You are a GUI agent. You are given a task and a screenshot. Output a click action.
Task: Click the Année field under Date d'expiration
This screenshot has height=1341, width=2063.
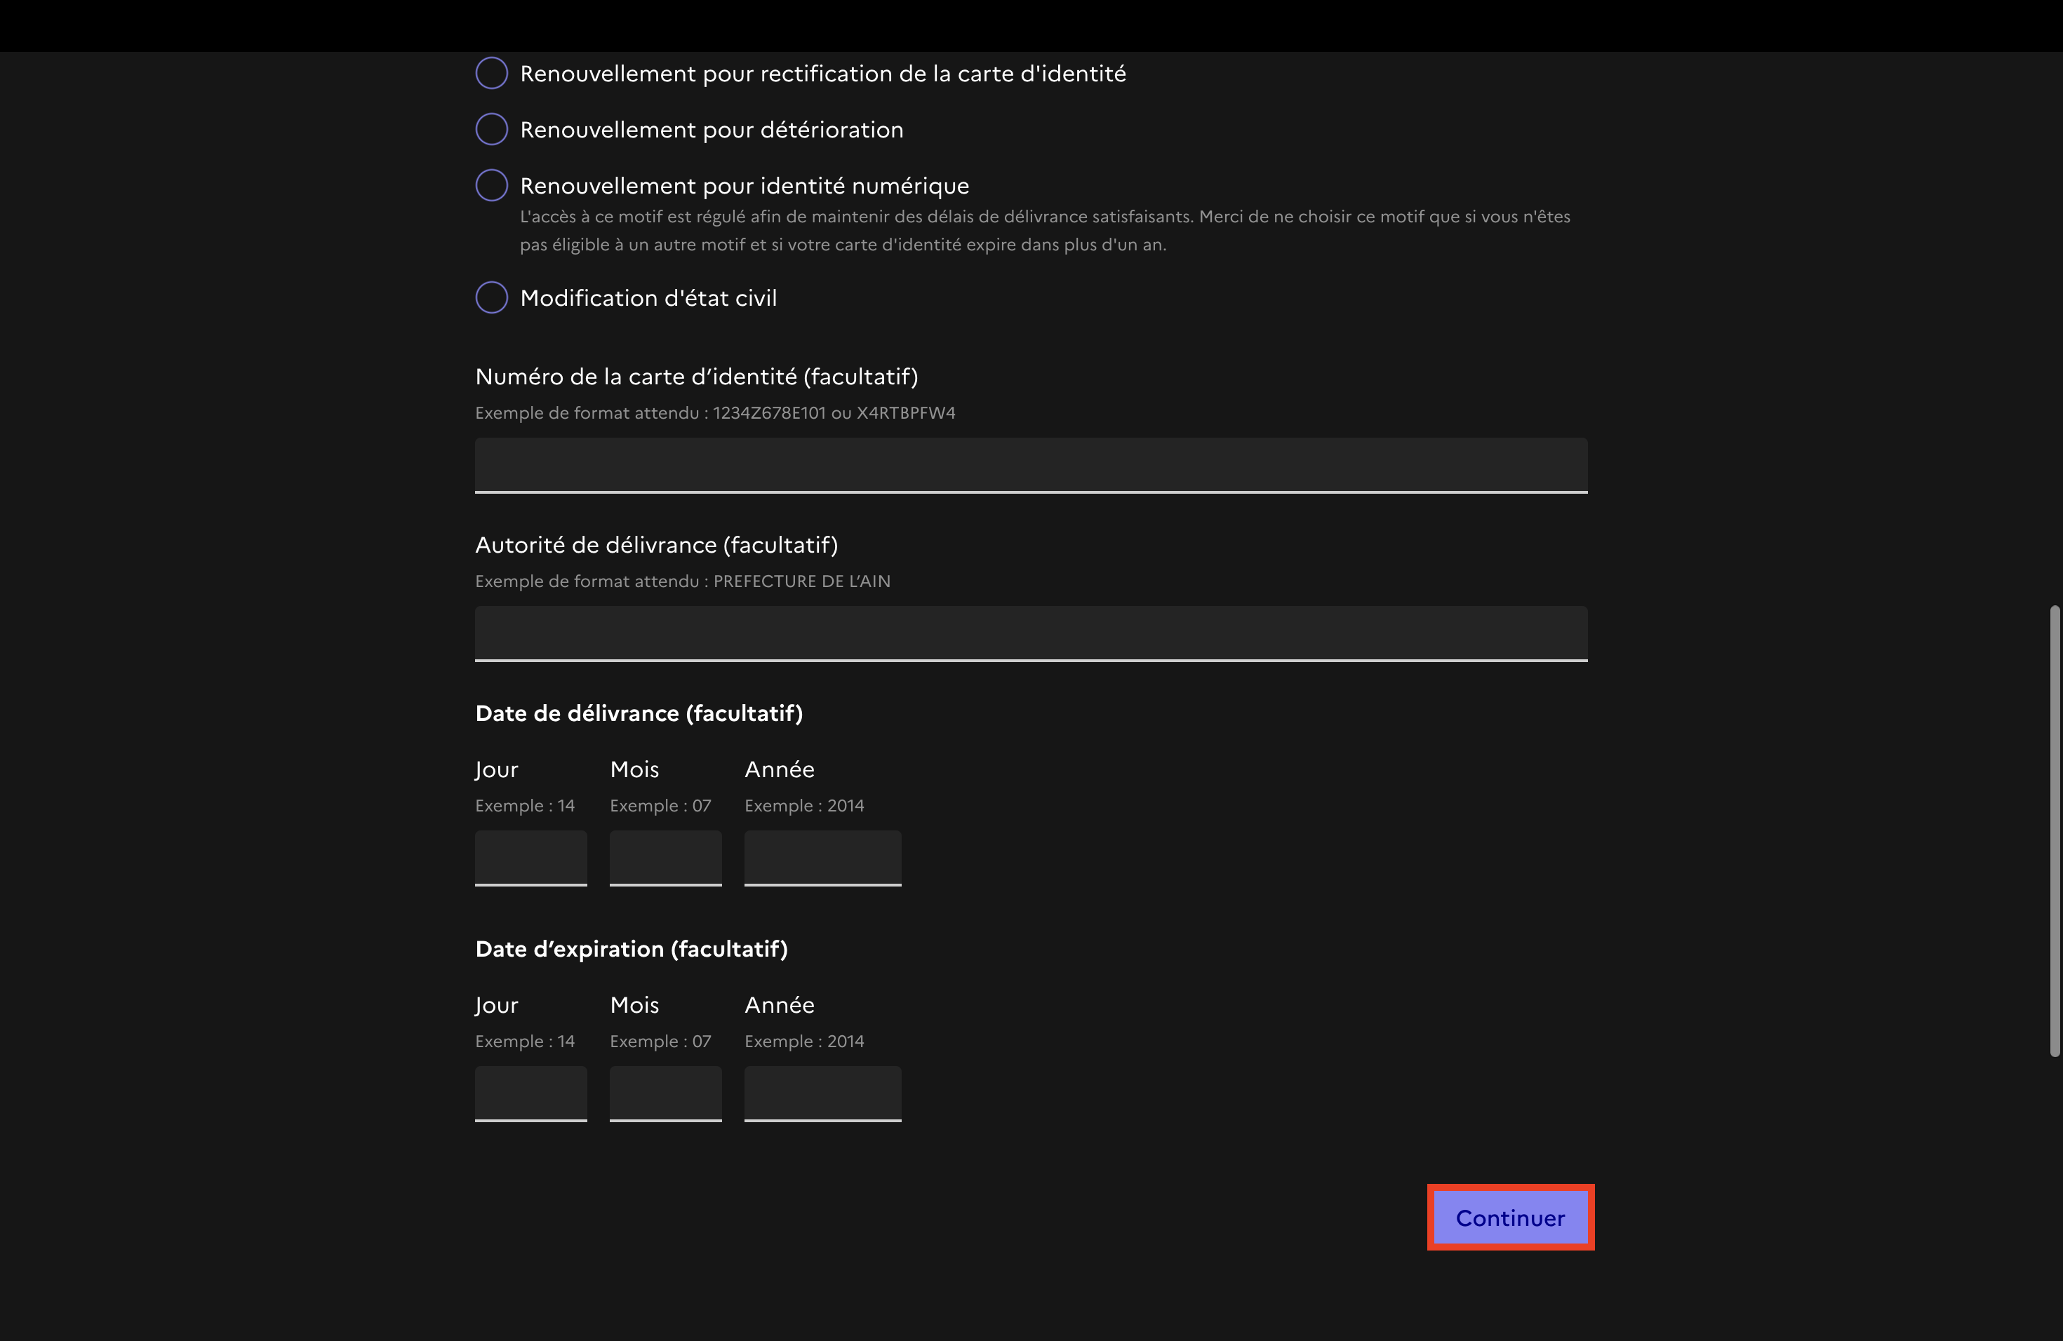pos(822,1093)
